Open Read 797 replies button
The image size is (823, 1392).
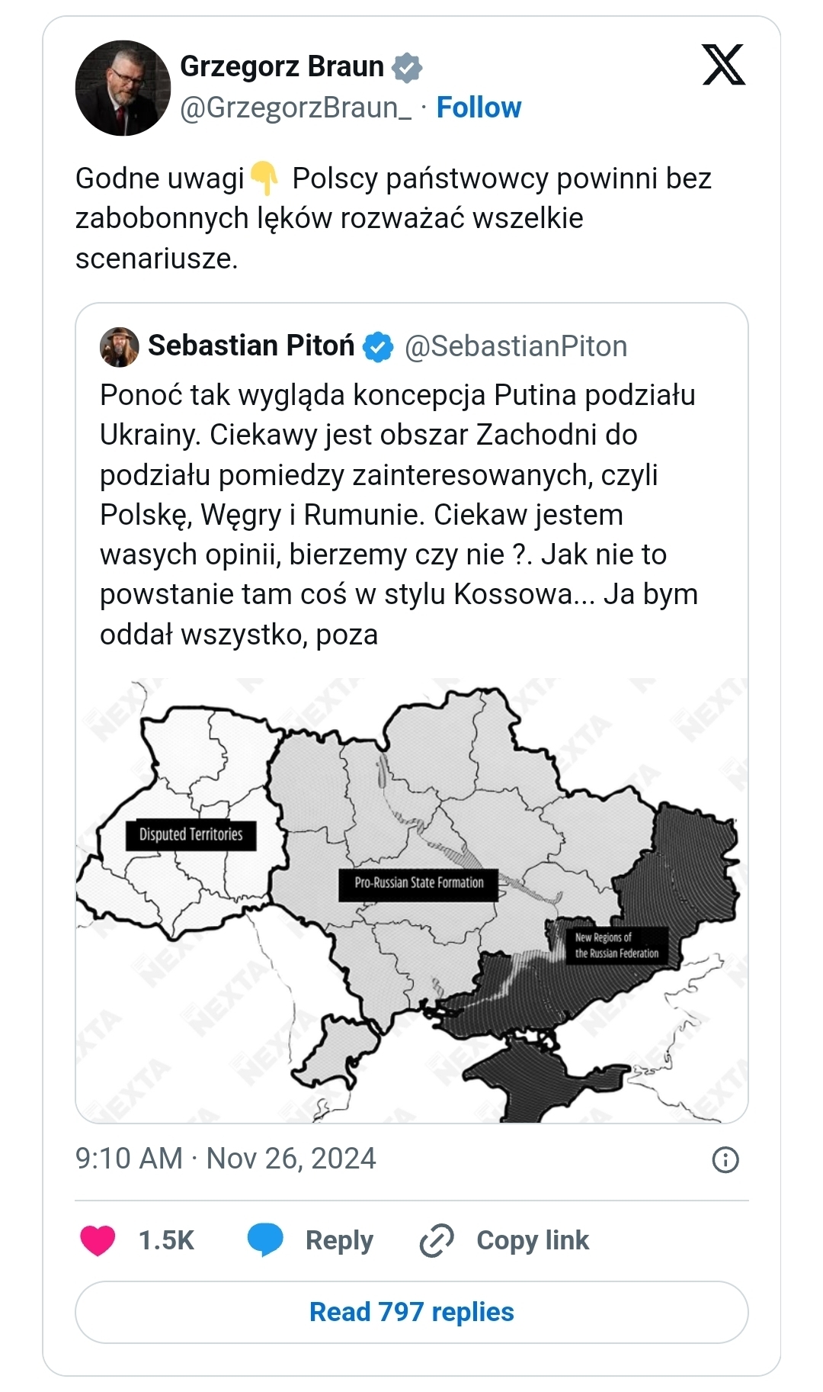coord(411,1312)
